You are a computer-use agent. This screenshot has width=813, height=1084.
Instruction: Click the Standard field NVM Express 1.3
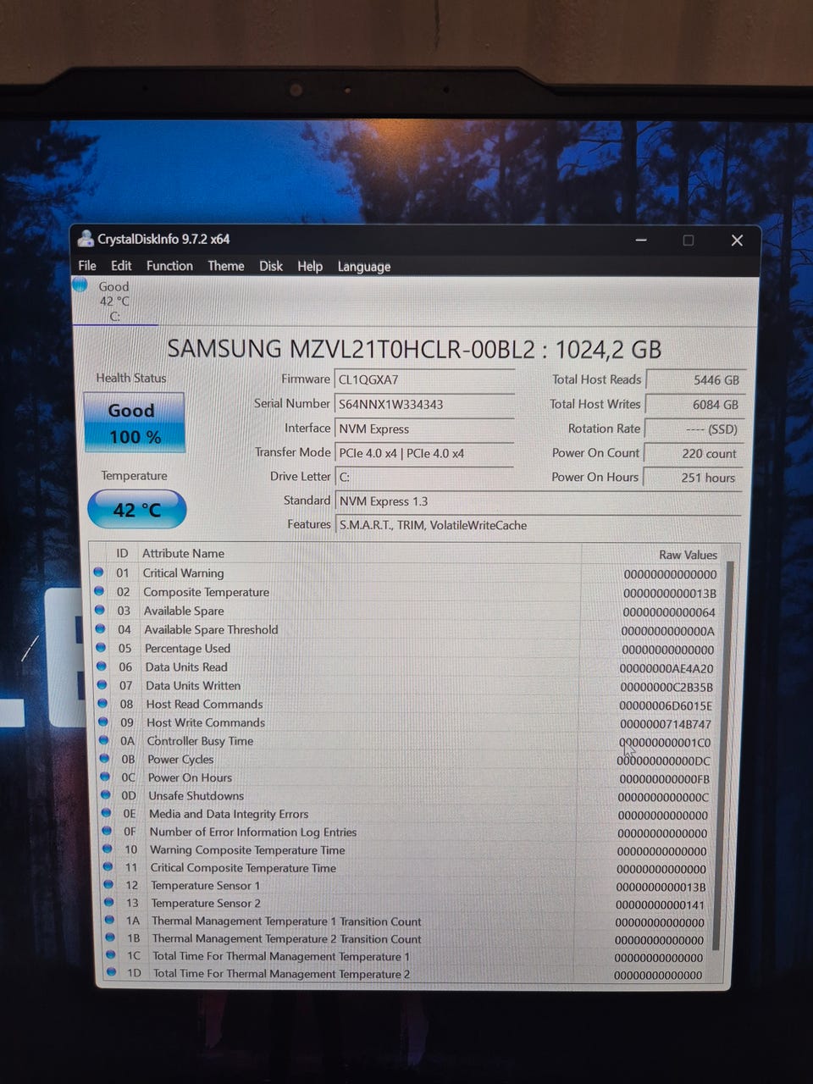pyautogui.click(x=539, y=501)
